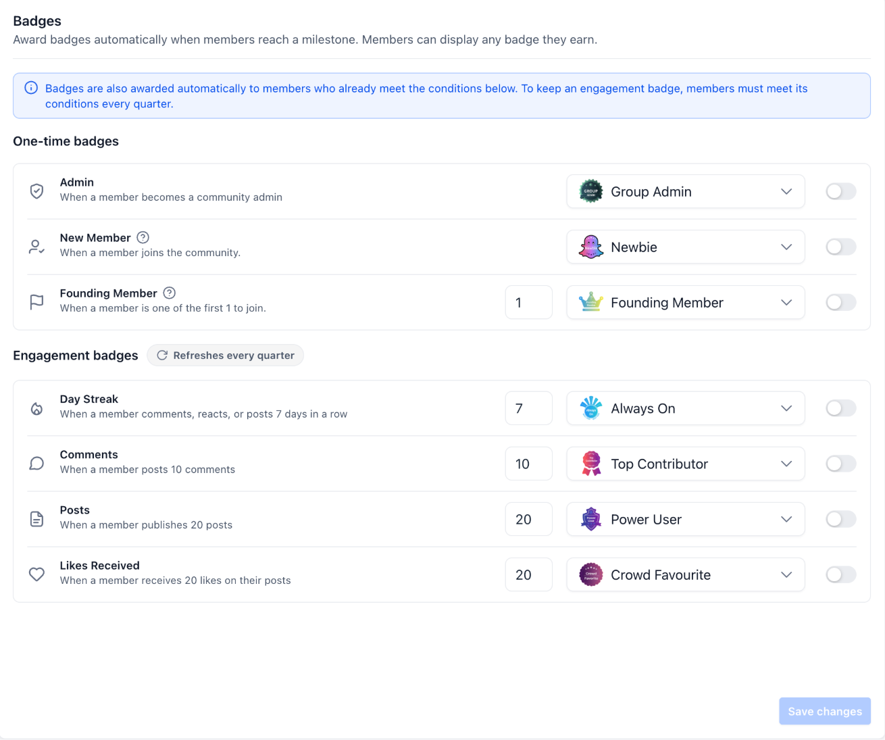Click the person-check icon beside New Member
Image resolution: width=885 pixels, height=740 pixels.
tap(36, 247)
